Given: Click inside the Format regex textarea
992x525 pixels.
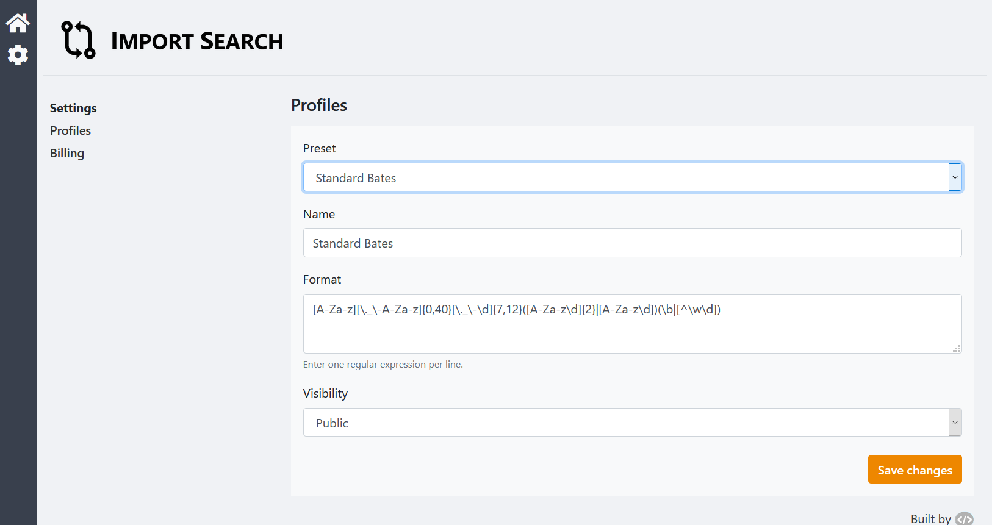Looking at the screenshot, I should click(632, 329).
